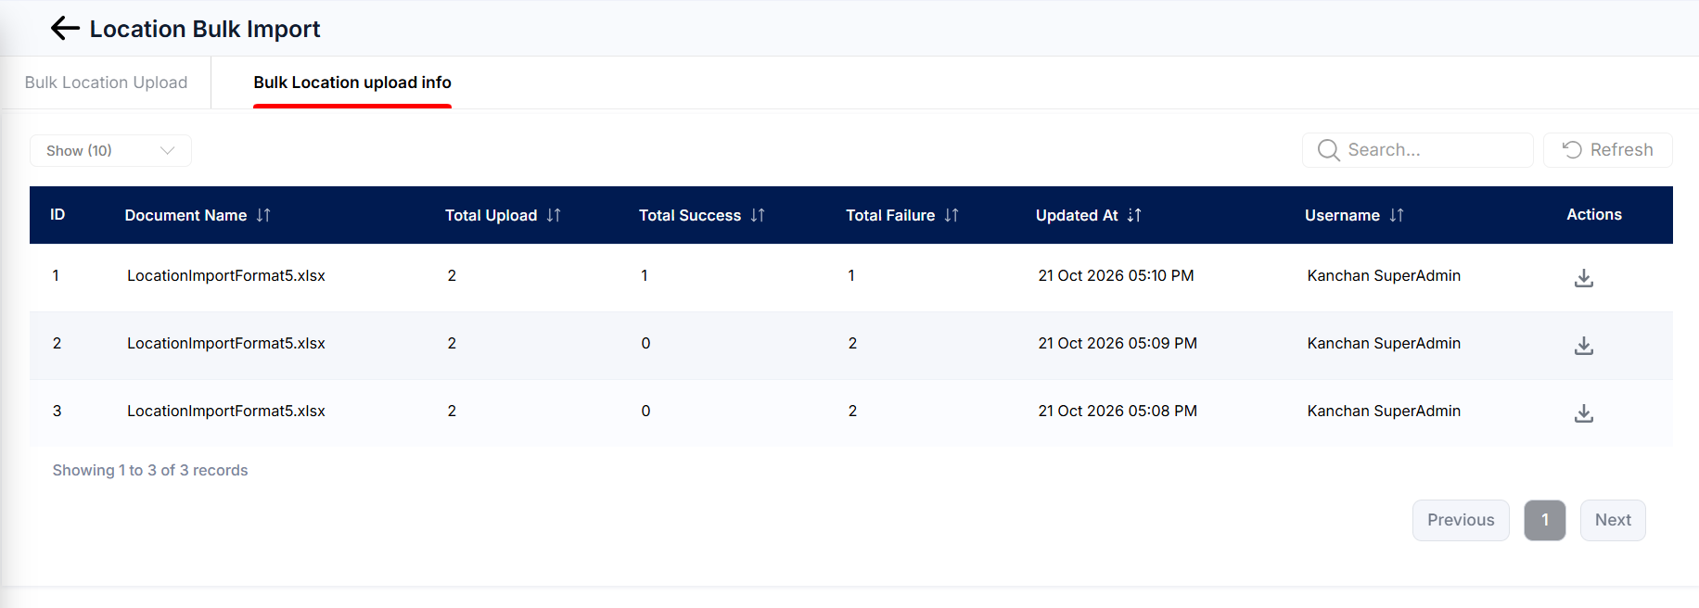Viewport: 1699px width, 608px height.
Task: Click the Total Failure value 2 in row 3
Action: 852,411
